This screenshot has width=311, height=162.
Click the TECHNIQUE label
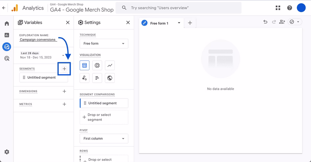88,35
